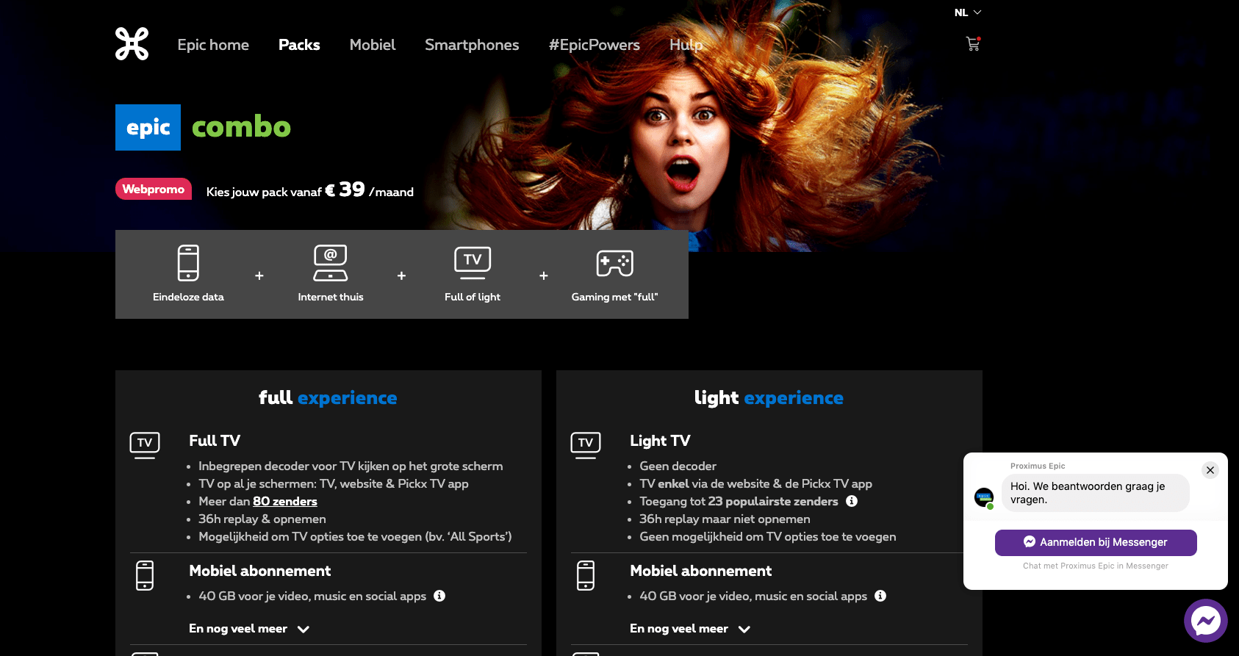
Task: Click Inbegrepen decoder voor TV kijken line
Action: pyautogui.click(x=351, y=466)
